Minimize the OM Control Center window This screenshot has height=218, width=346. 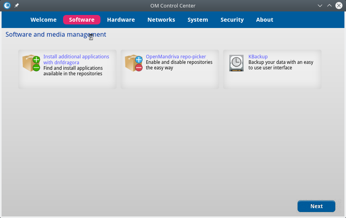[320, 6]
